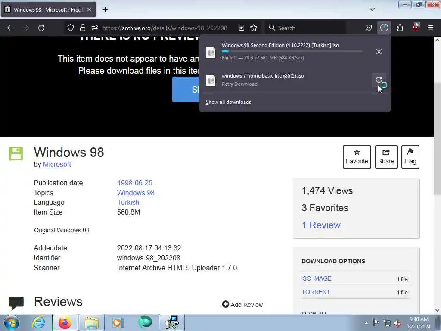Click the Windows 98 Second Edition download entry
The height and width of the screenshot is (331, 441).
pos(295,52)
